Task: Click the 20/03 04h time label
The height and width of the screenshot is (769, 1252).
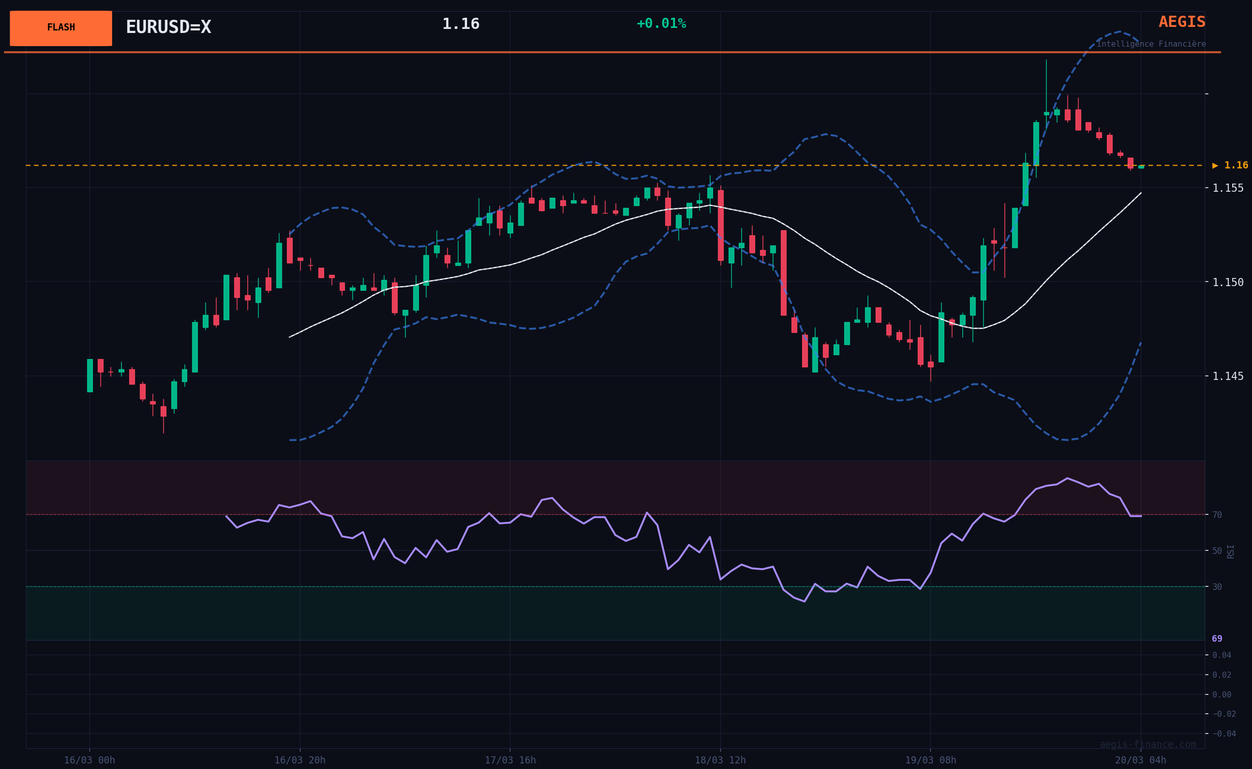Action: pos(1140,760)
